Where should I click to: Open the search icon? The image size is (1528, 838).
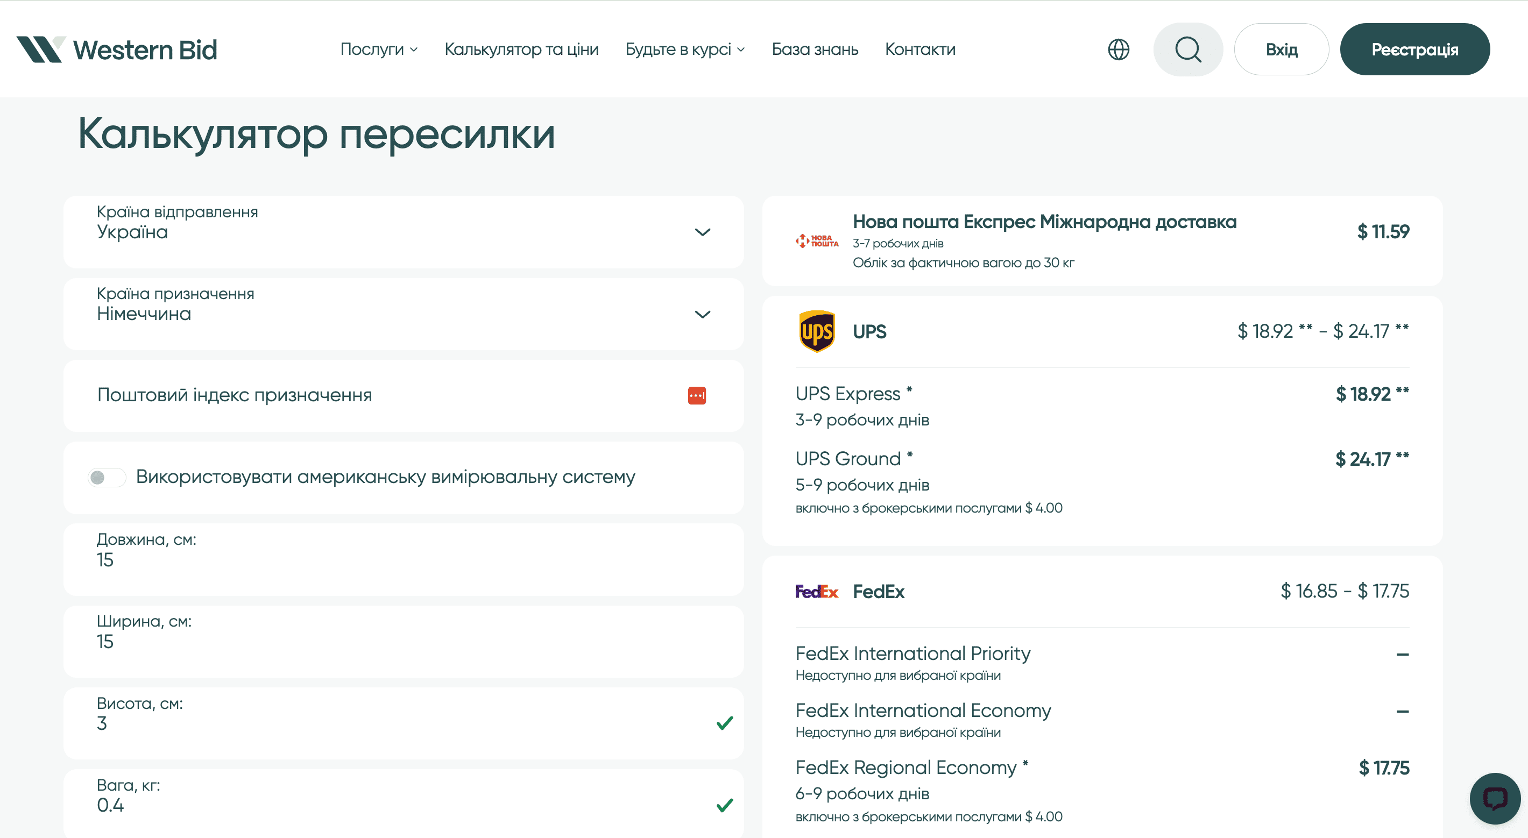pyautogui.click(x=1187, y=49)
